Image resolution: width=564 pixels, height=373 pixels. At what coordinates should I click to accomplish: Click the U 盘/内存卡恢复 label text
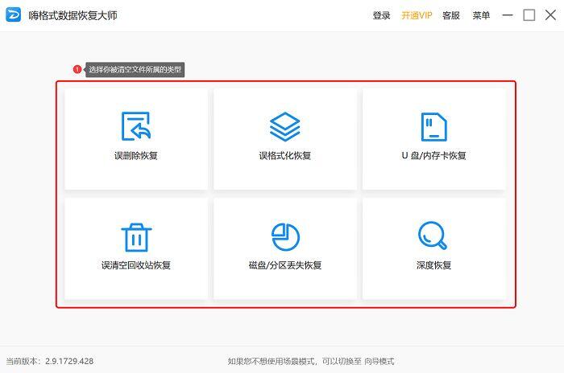433,155
